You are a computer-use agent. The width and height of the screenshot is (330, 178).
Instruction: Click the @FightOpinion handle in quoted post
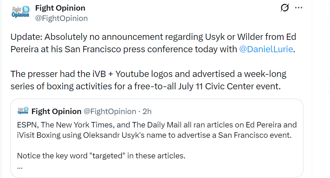point(110,111)
